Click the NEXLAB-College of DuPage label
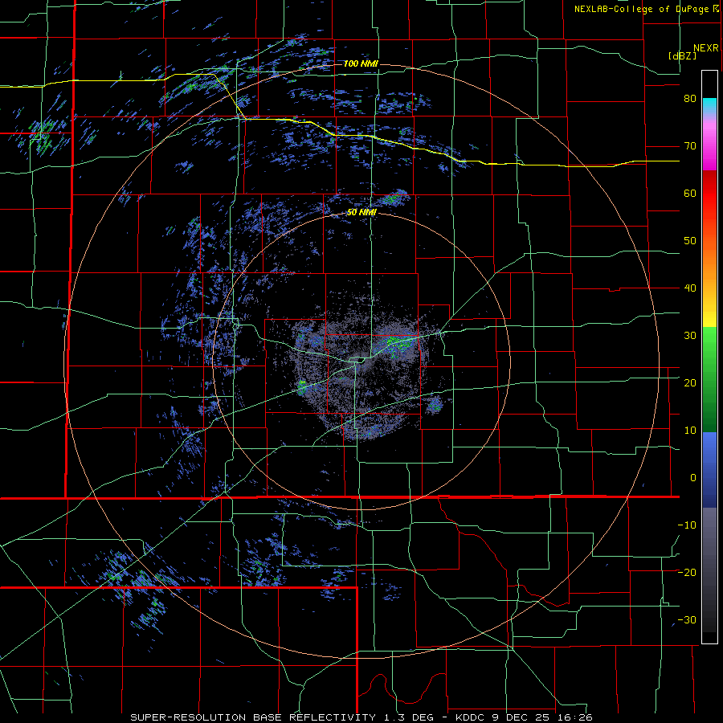This screenshot has width=723, height=723. coord(646,9)
